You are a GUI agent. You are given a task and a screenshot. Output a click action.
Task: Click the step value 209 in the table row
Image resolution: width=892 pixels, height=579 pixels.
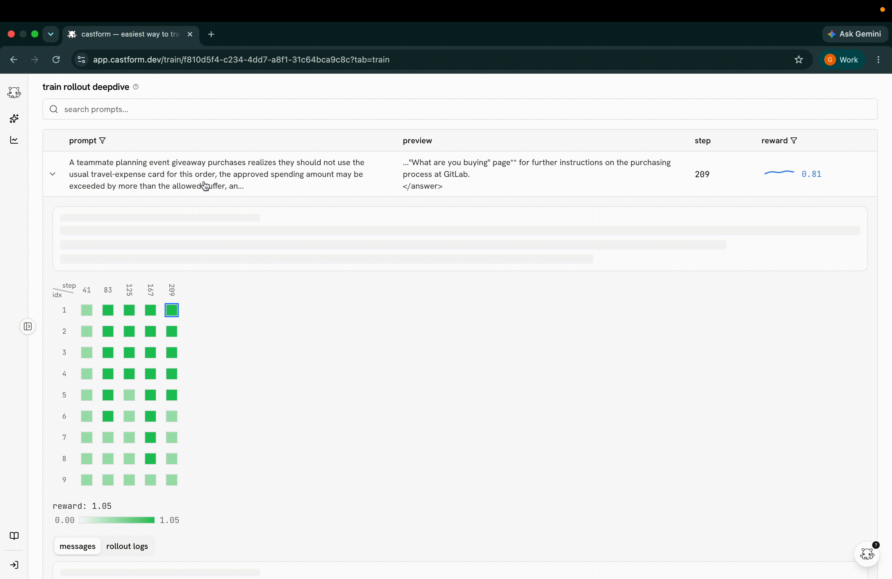(x=702, y=174)
